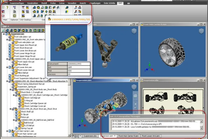Collapse the Front Lower Arm.iam tree node

pos(7,67)
